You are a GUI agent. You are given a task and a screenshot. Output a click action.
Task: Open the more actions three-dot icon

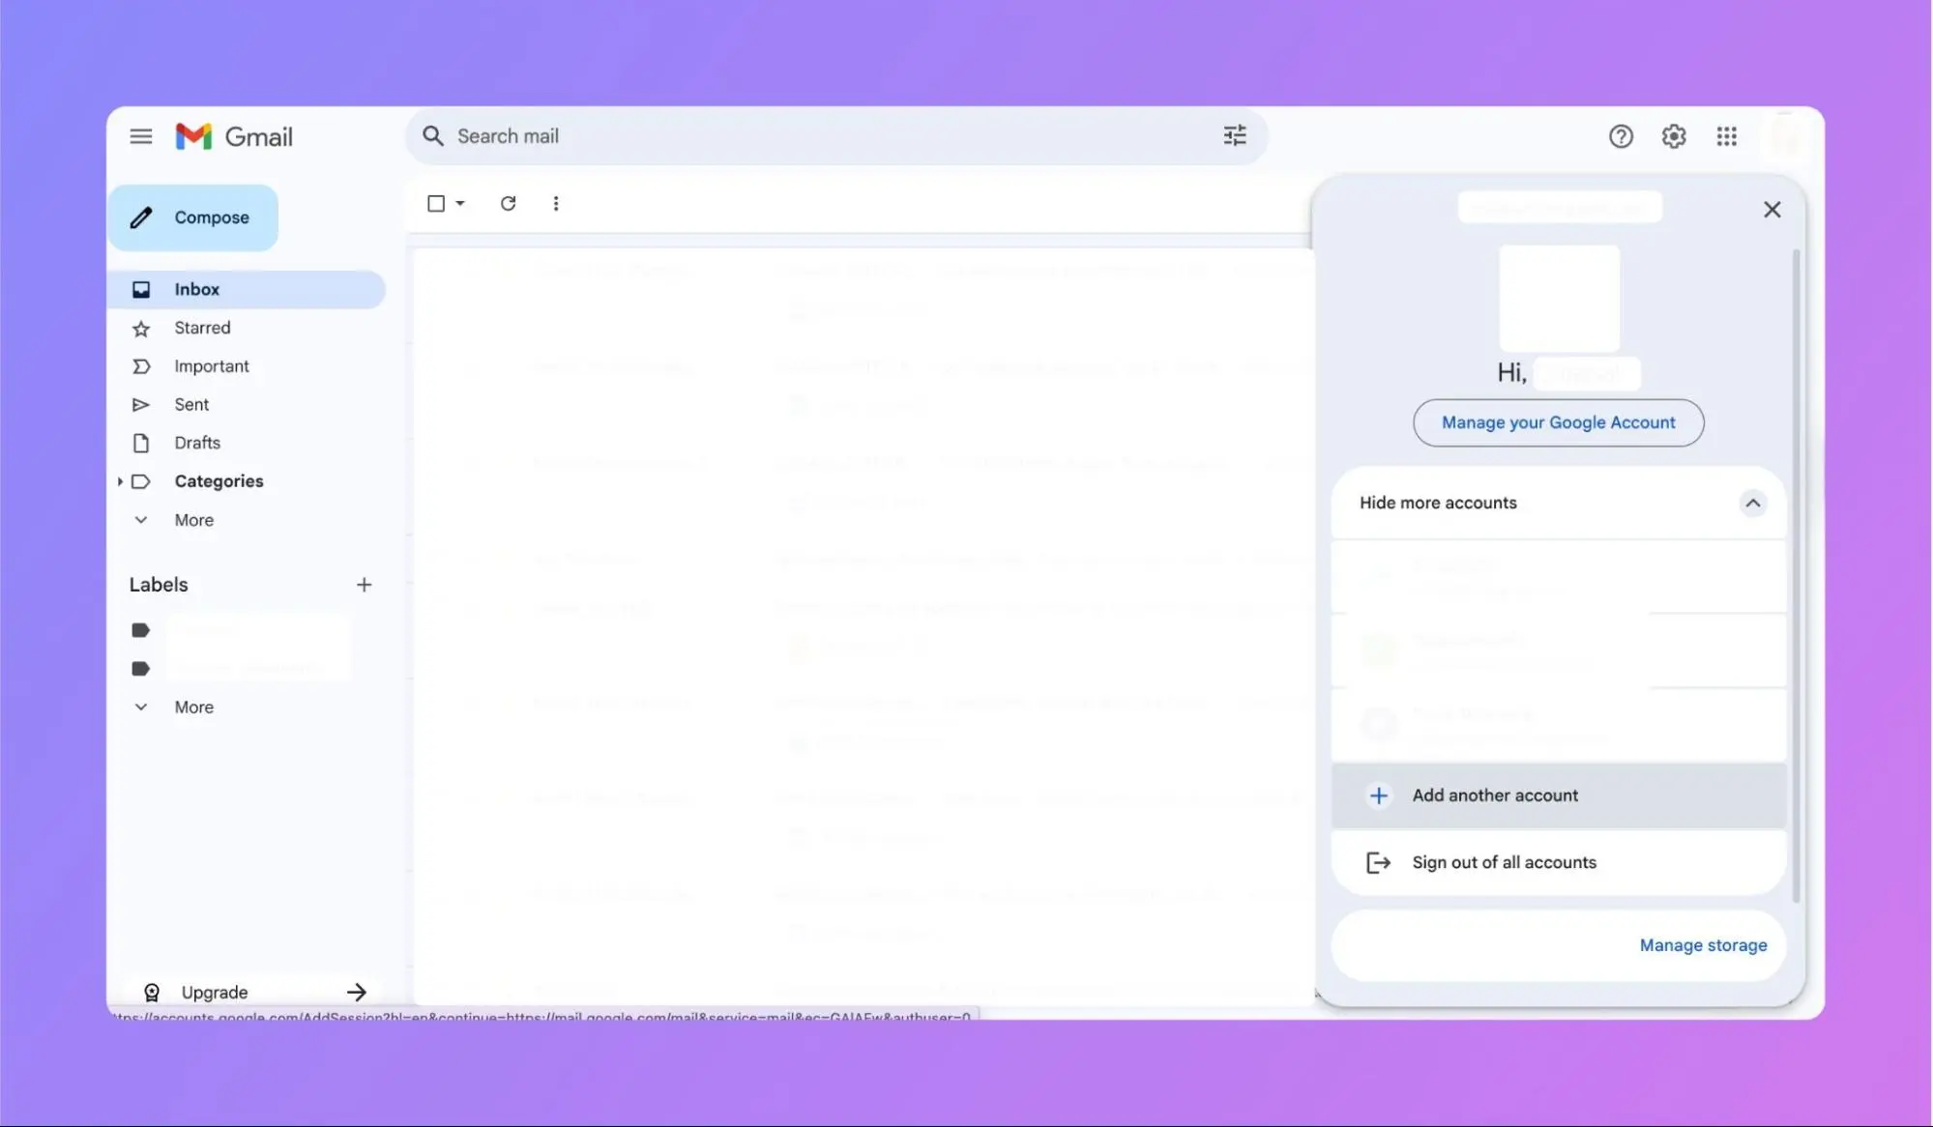point(556,203)
